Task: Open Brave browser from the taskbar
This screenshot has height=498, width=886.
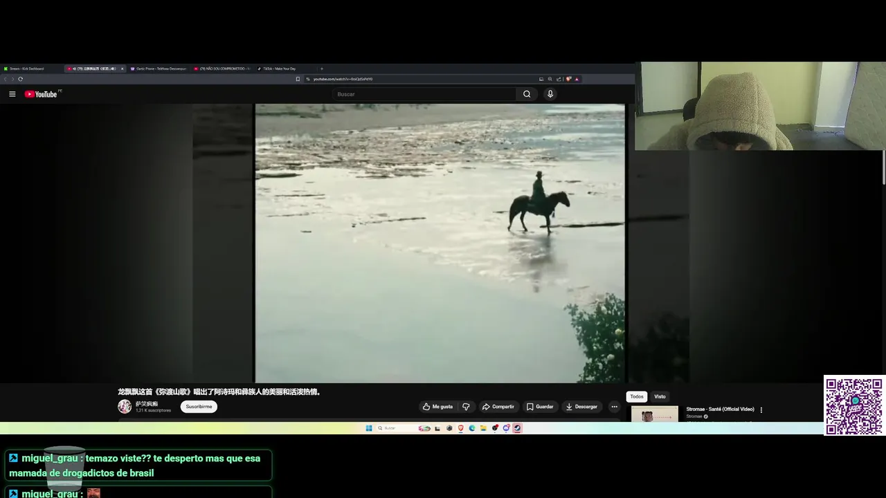Action: [461, 428]
